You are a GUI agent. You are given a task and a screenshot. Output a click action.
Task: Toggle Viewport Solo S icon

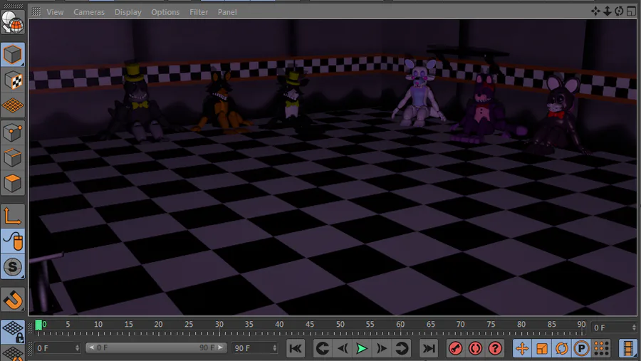coord(13,267)
